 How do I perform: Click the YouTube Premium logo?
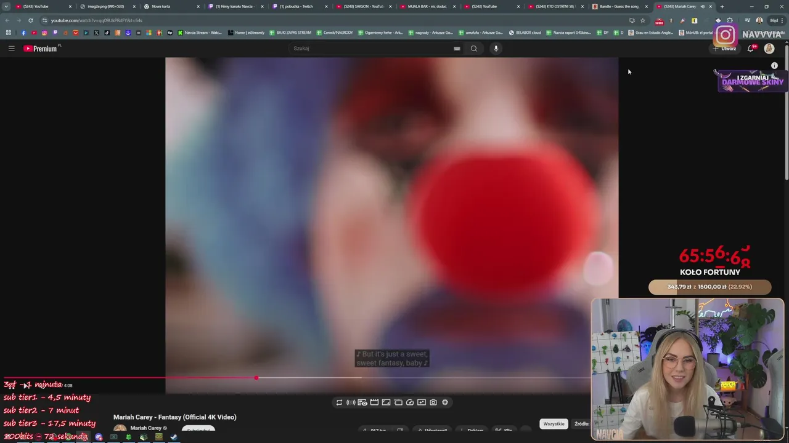click(41, 48)
